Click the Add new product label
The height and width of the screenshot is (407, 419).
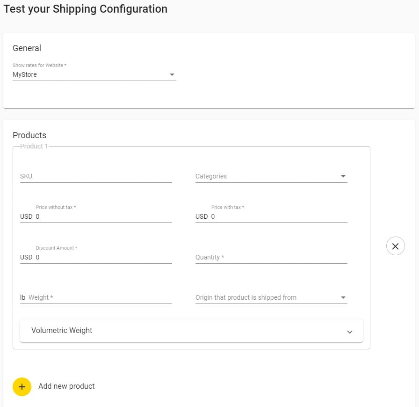point(66,386)
